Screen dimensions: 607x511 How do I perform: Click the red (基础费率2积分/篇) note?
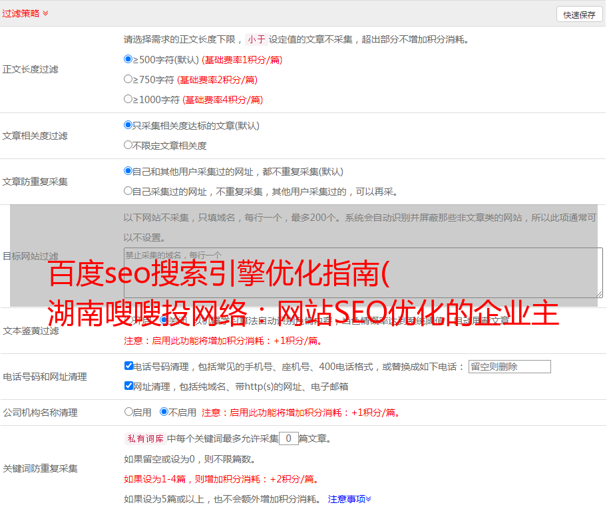point(217,80)
